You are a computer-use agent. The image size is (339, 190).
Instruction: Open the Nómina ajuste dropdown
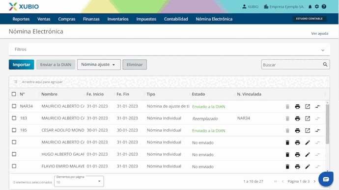pyautogui.click(x=99, y=65)
